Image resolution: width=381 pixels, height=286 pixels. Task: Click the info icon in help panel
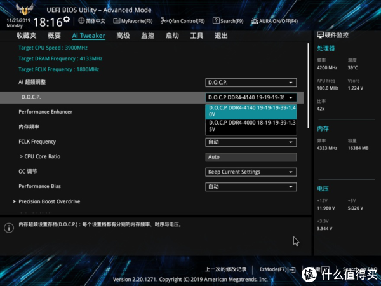coord(9,228)
